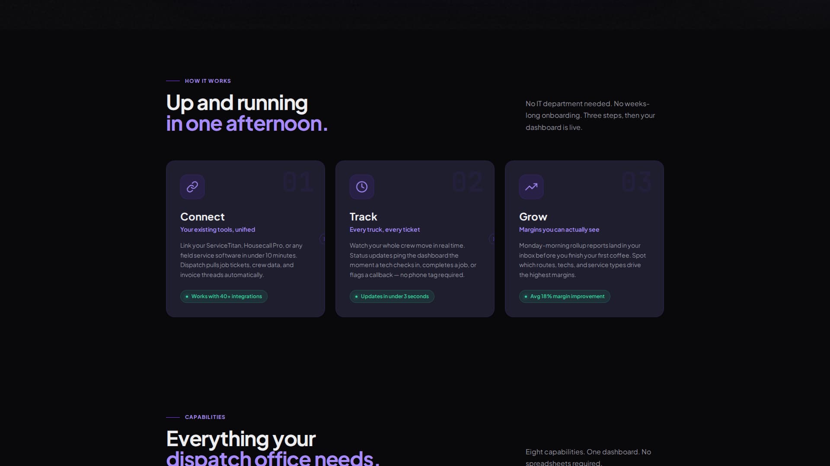This screenshot has width=830, height=466.
Task: Click 'Your existing tools, unified' subtitle
Action: [x=217, y=230]
